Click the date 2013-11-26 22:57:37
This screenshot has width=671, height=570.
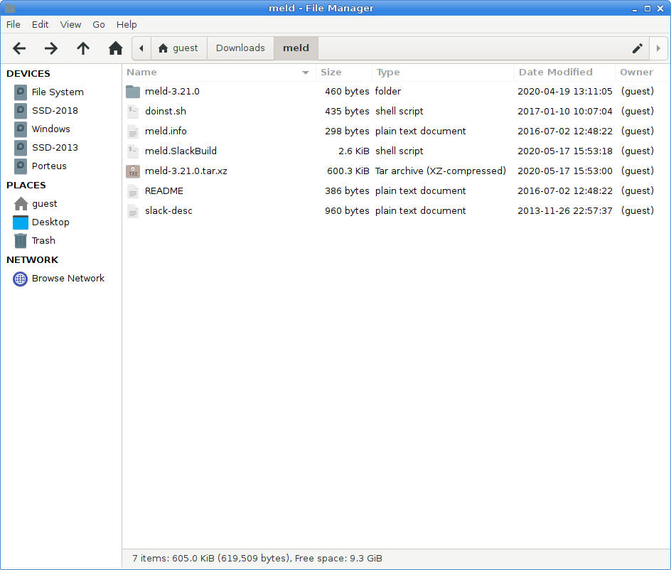[x=565, y=211]
